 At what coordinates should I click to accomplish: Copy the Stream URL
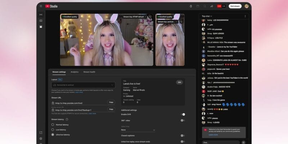point(111,102)
